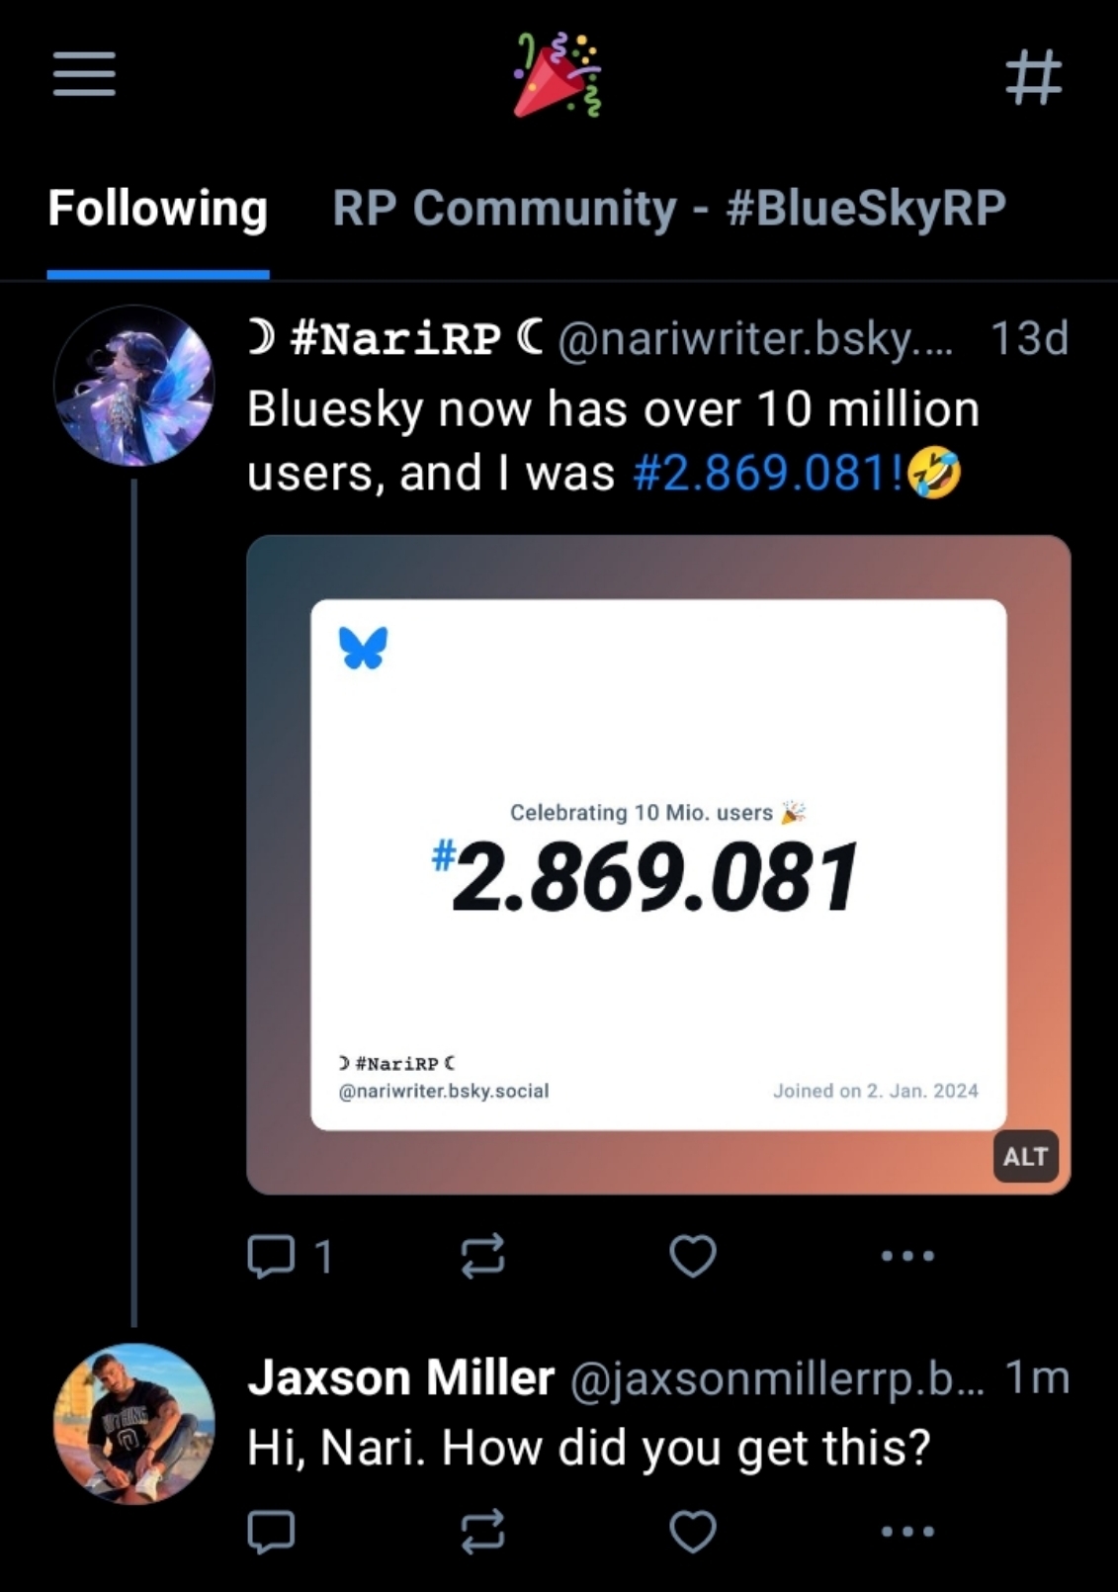
Task: Open the Celebrating 10 Mio. users image
Action: [658, 864]
